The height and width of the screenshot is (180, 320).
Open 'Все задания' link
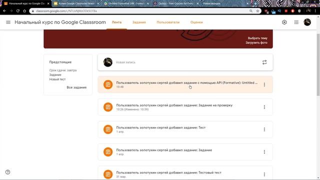pyautogui.click(x=76, y=87)
